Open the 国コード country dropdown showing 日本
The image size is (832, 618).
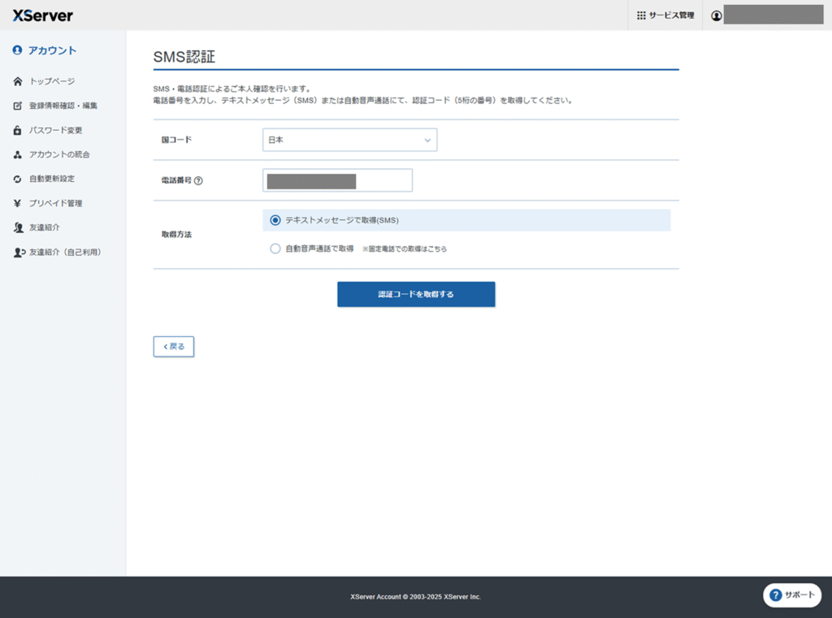349,140
